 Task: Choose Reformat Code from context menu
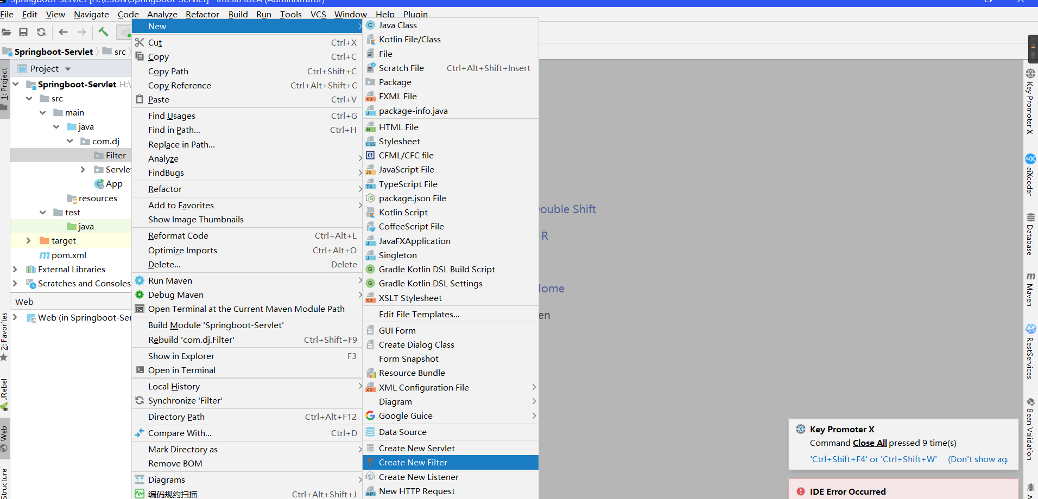pyautogui.click(x=247, y=235)
